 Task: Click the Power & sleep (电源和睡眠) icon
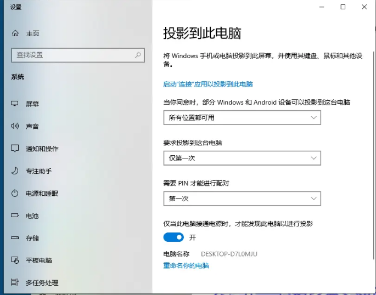[15, 193]
